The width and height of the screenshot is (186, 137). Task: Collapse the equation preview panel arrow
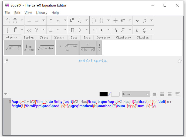(x=6, y=94)
